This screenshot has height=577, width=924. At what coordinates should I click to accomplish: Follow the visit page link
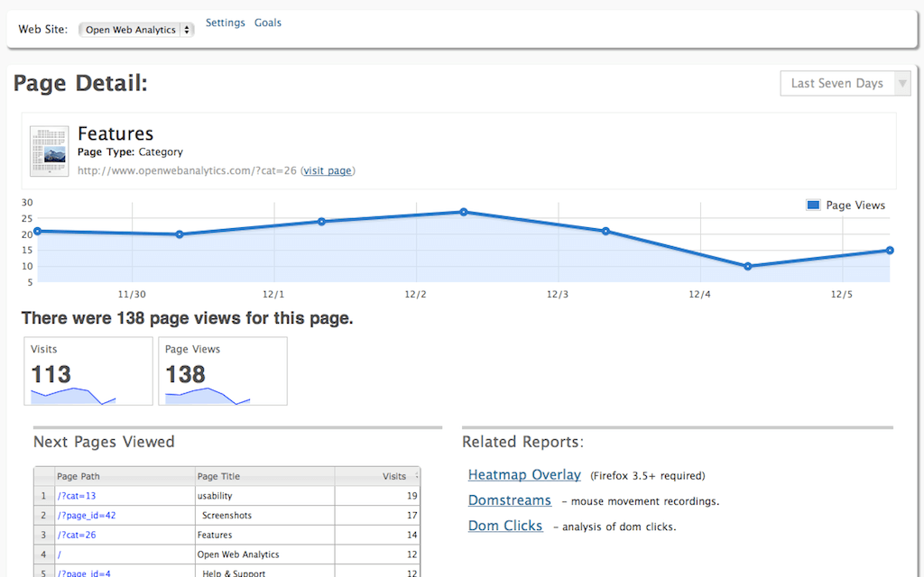pyautogui.click(x=328, y=170)
